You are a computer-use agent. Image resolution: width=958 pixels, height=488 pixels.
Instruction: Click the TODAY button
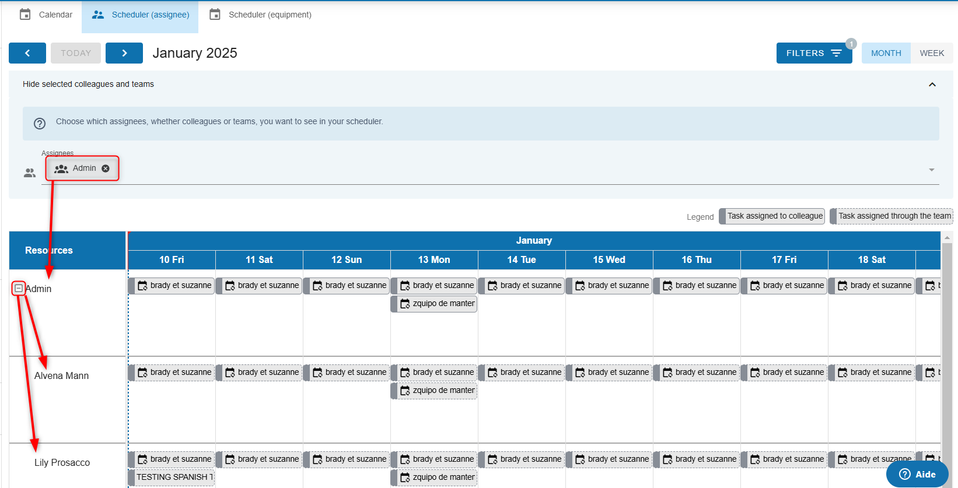pos(76,53)
